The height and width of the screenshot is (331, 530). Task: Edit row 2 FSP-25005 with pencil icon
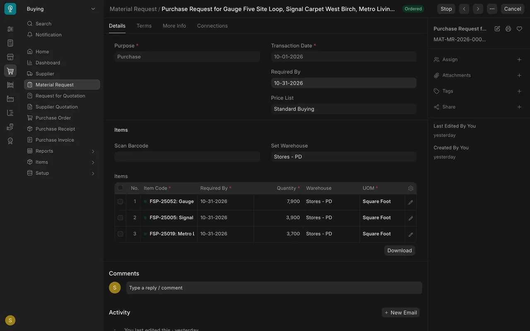pos(411,218)
